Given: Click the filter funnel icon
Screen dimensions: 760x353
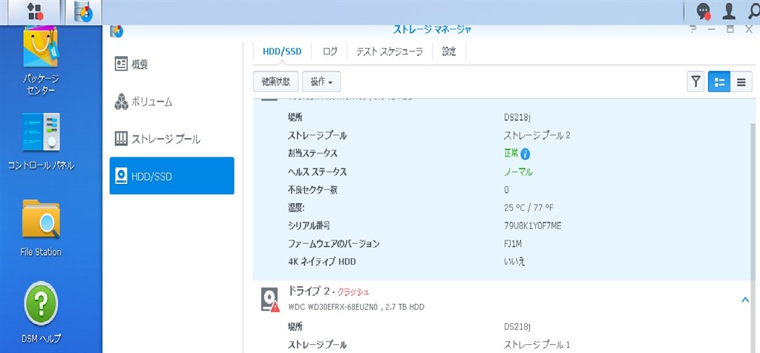Looking at the screenshot, I should tap(695, 82).
